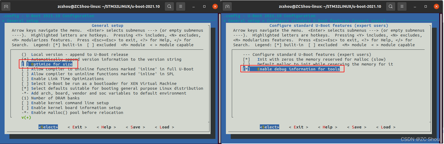This screenshot has width=444, height=144.
Task: Open hamburger menu in right terminal titlebar
Action: [402, 6]
